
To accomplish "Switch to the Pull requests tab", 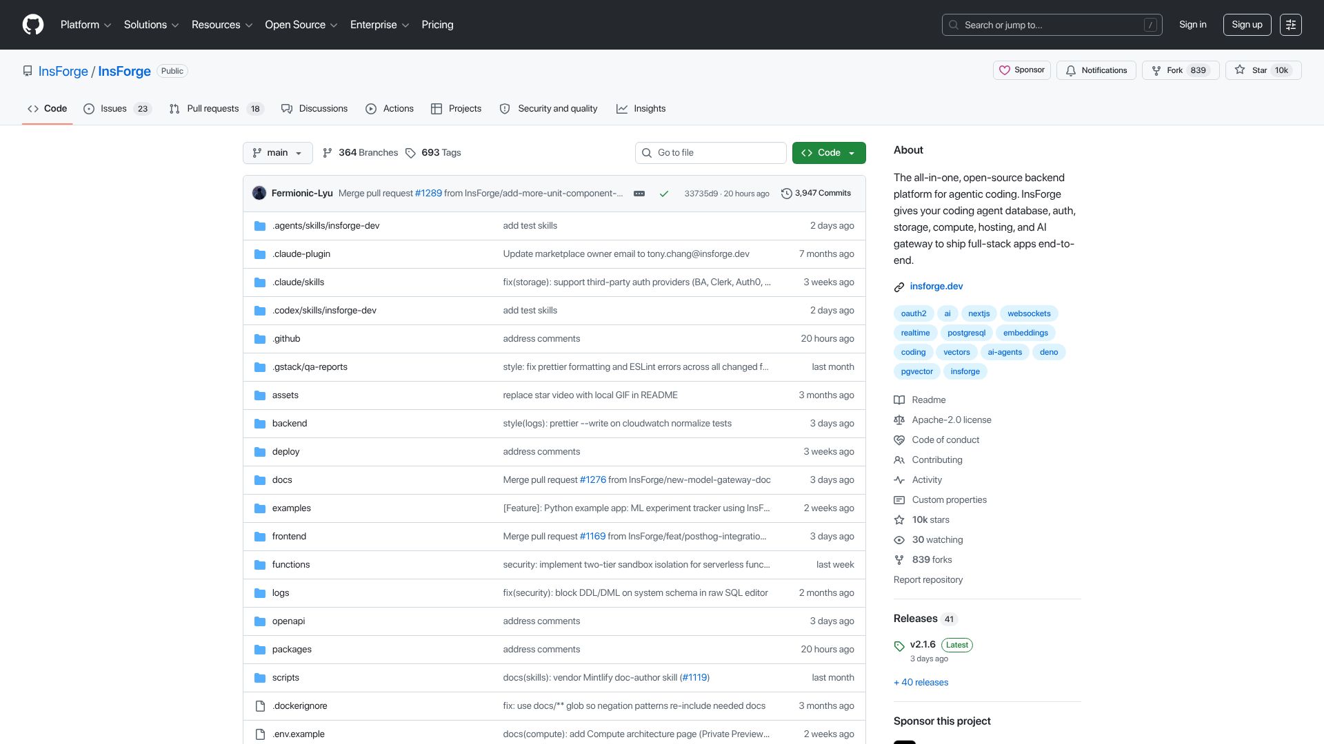I will (x=217, y=109).
